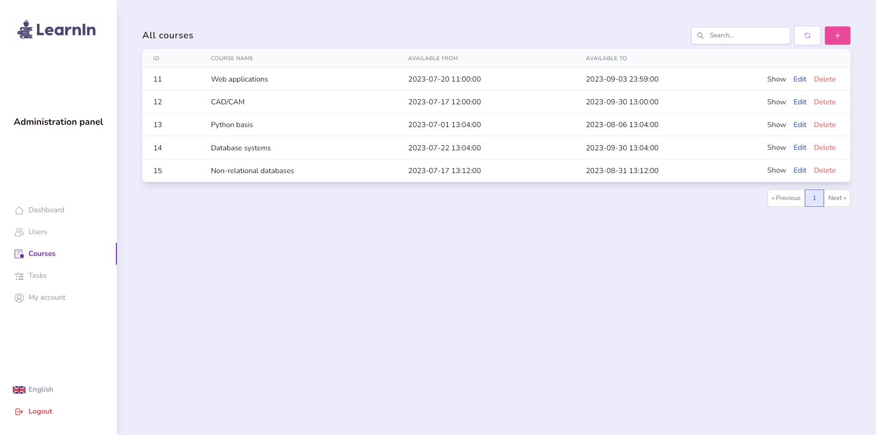Click the UK flag language icon
The width and height of the screenshot is (876, 435).
tap(19, 389)
